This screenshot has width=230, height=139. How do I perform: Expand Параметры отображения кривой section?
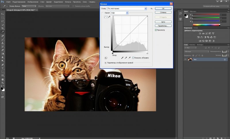[105, 63]
